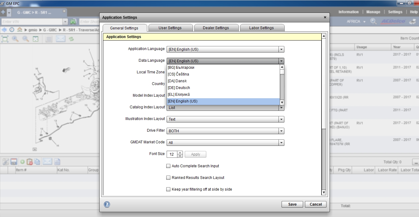Check Keep year filtering off at side by side
Image resolution: width=419 pixels, height=217 pixels.
click(168, 189)
